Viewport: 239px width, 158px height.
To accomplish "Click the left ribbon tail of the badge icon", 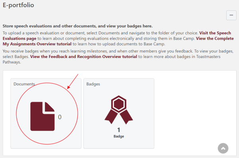I will (x=111, y=117).
